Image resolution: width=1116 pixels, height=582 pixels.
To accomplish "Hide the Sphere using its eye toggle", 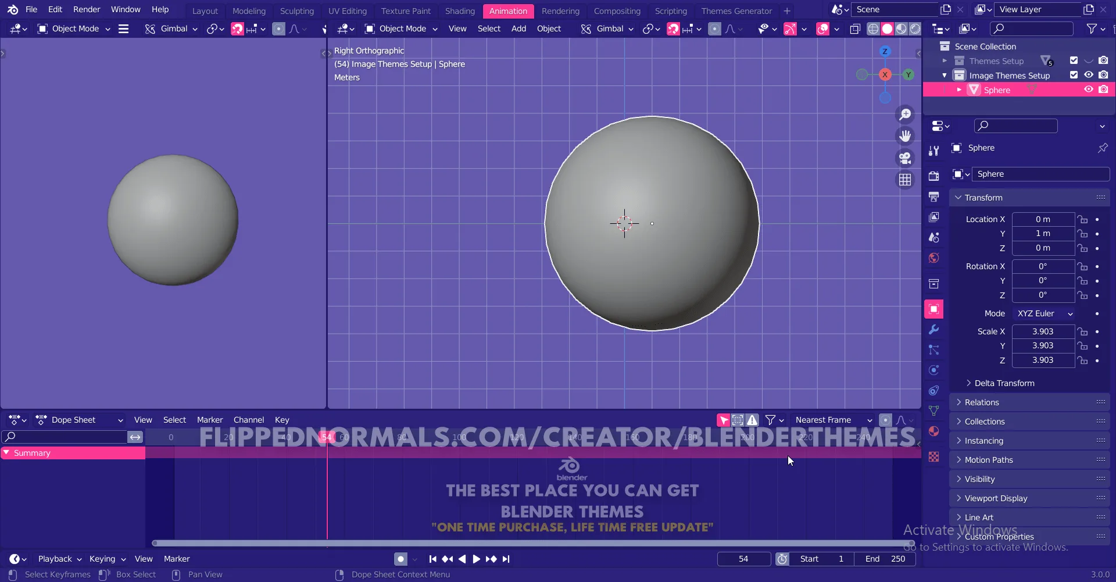I will tap(1088, 89).
